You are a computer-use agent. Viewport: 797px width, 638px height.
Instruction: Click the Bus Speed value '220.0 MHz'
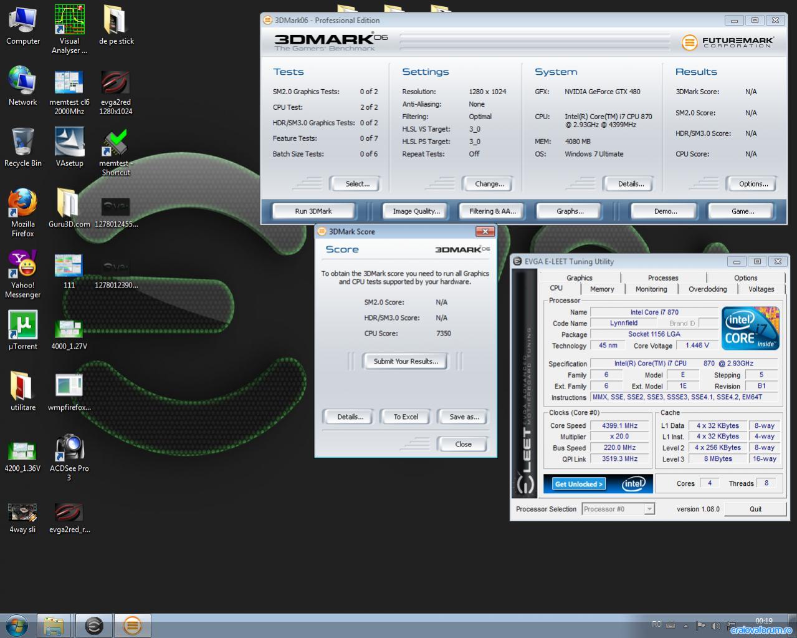pos(619,448)
